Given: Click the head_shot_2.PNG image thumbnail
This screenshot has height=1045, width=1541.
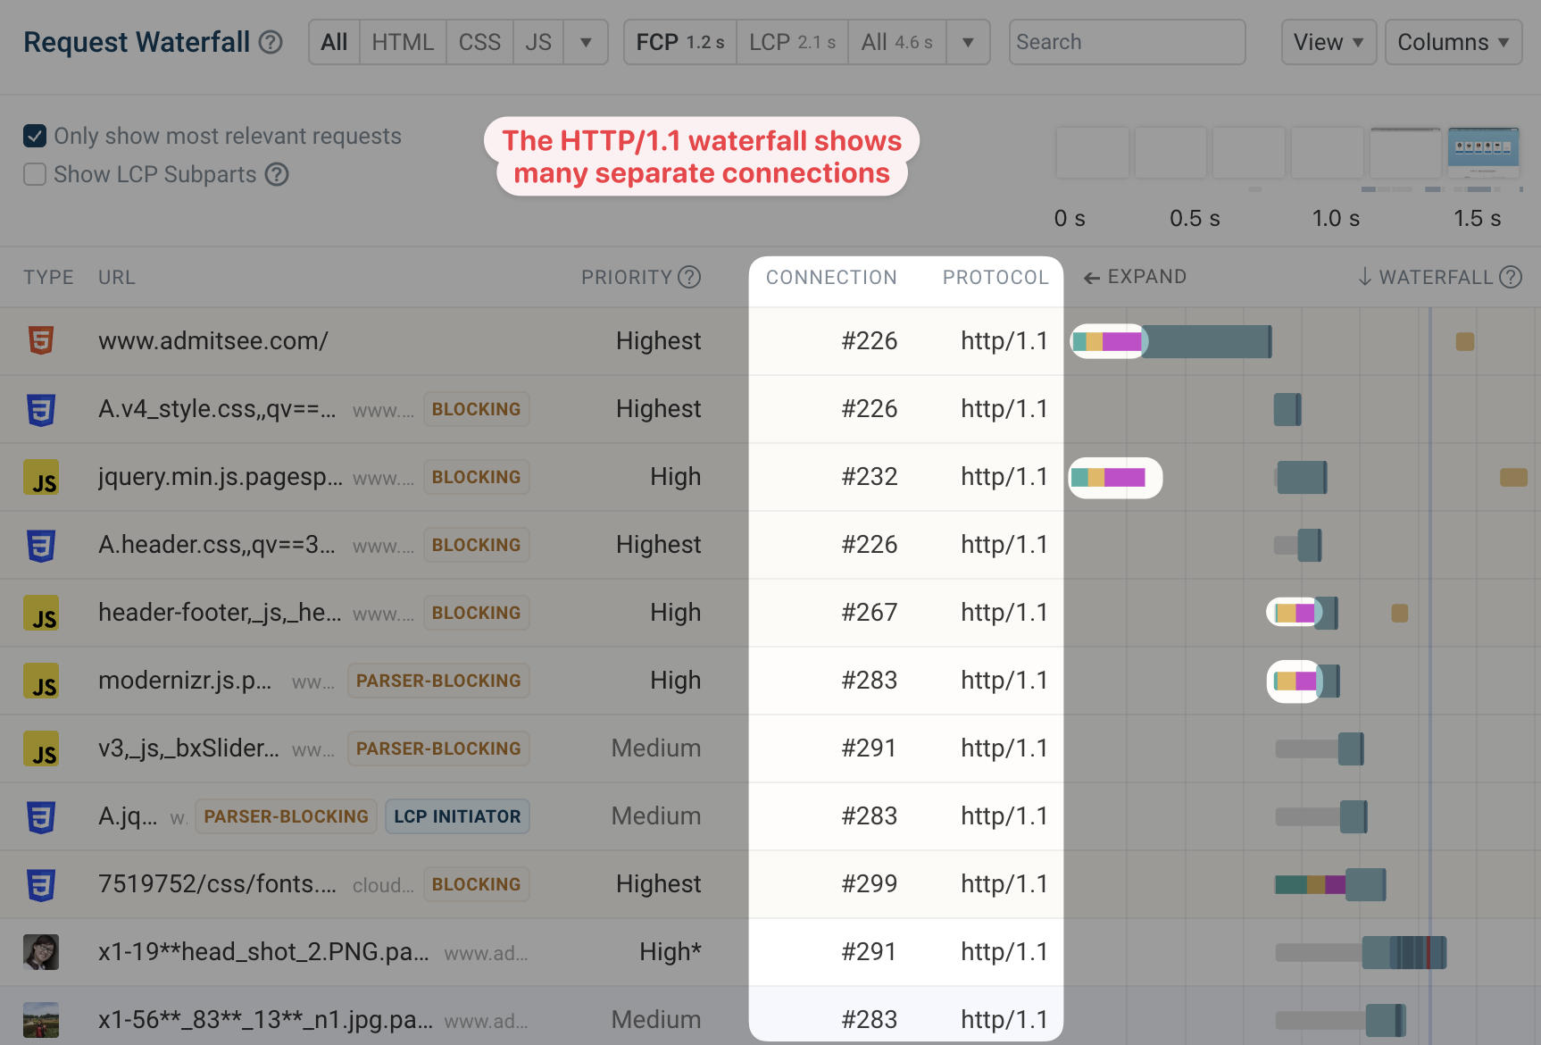Looking at the screenshot, I should pos(41,952).
